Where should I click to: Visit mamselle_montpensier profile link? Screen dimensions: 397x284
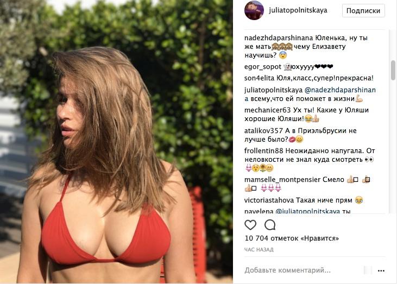282,180
